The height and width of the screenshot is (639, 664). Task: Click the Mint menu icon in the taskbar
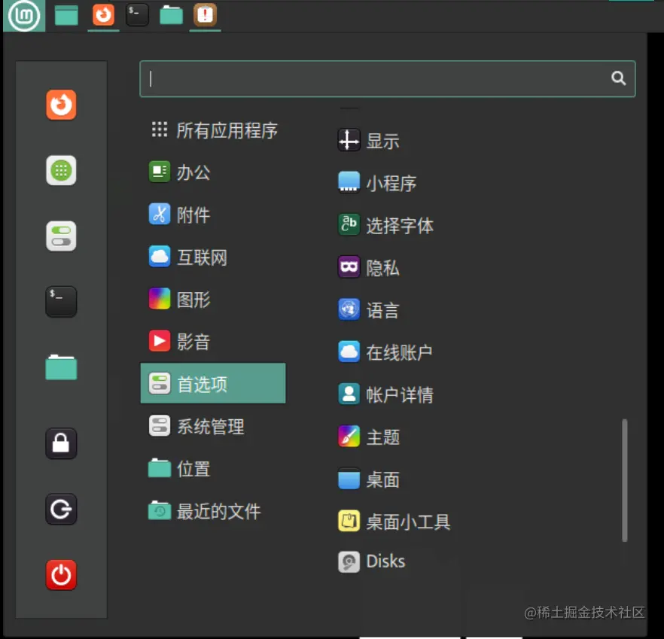(x=23, y=15)
